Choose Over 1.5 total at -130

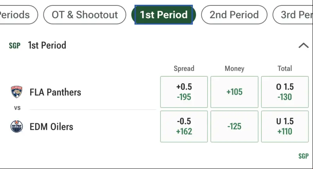click(285, 92)
